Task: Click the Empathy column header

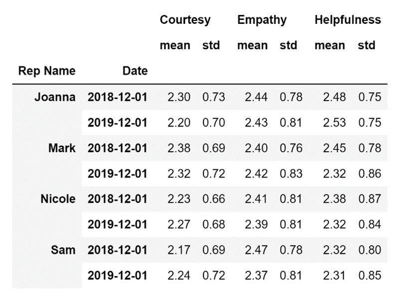Action: click(262, 20)
